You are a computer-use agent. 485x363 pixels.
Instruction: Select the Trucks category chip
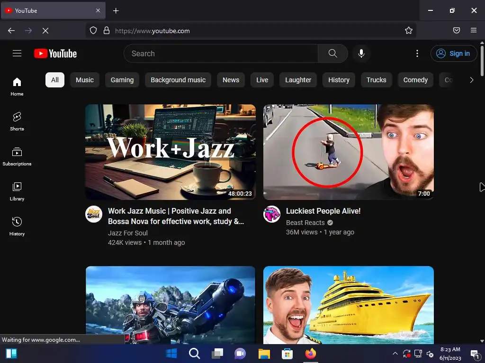click(x=377, y=80)
